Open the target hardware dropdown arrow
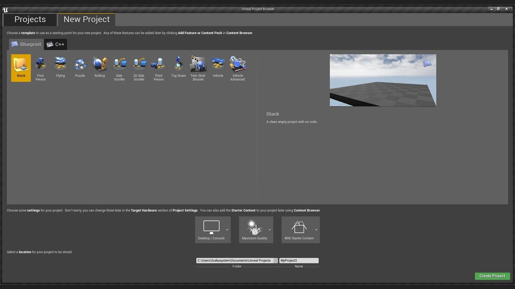The height and width of the screenshot is (289, 515). 227,229
